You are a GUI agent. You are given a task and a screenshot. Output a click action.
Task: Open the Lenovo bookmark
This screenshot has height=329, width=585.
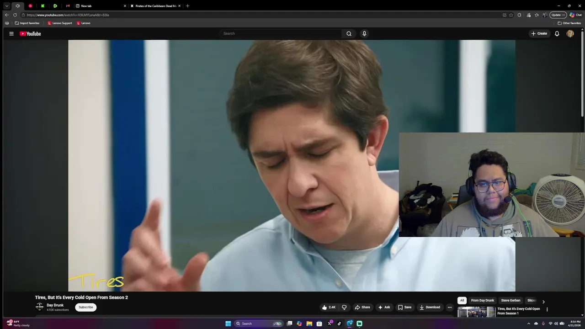click(84, 23)
